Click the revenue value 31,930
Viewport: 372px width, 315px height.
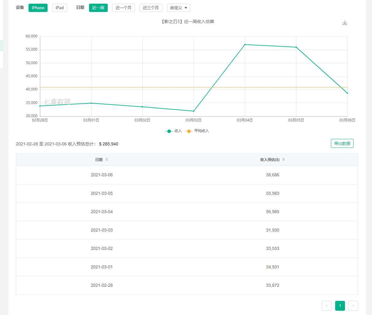[x=273, y=230]
